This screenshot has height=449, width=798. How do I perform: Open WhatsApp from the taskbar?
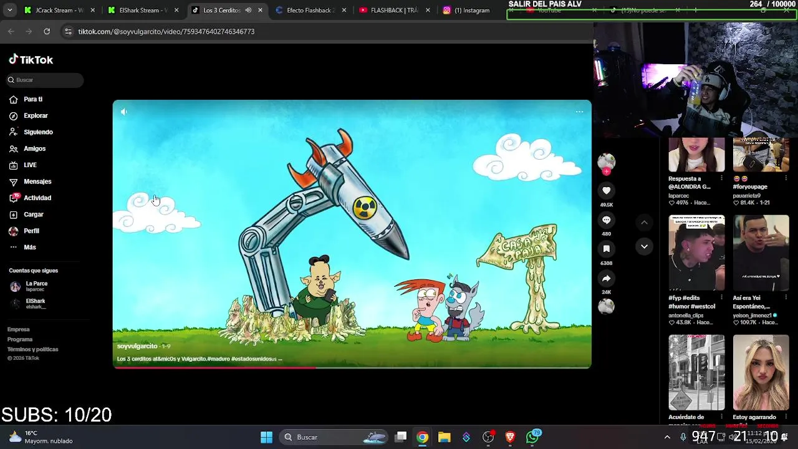[532, 437]
